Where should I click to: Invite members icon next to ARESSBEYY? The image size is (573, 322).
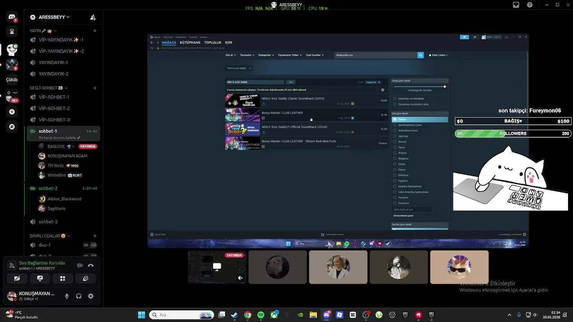coord(93,17)
